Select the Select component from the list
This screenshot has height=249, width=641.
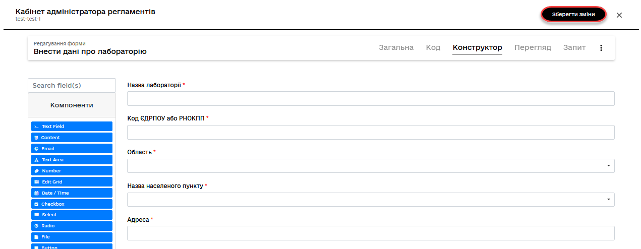[x=72, y=215]
